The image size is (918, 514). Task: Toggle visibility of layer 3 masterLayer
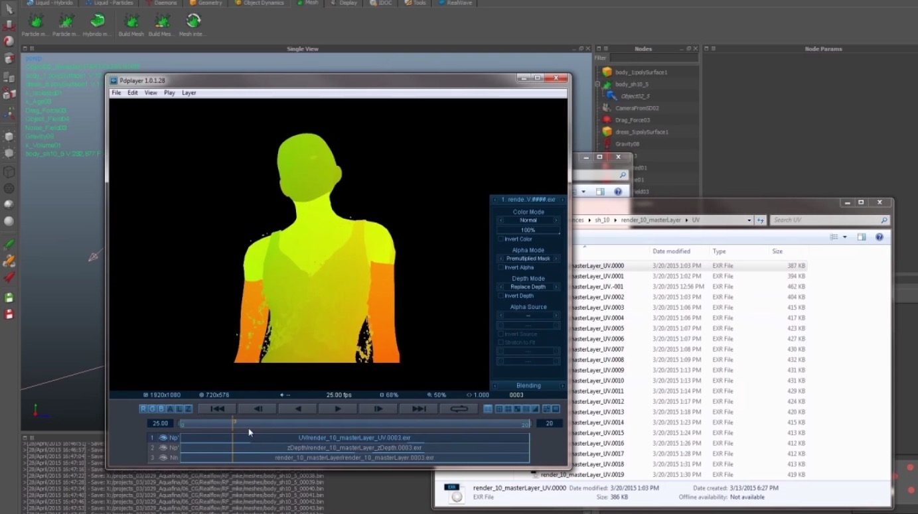[163, 458]
